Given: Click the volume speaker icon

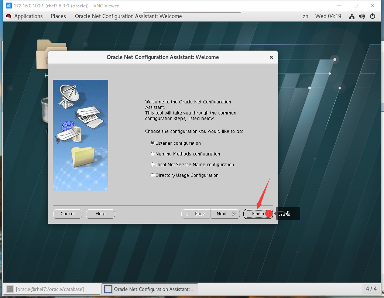Looking at the screenshot, I should 362,16.
